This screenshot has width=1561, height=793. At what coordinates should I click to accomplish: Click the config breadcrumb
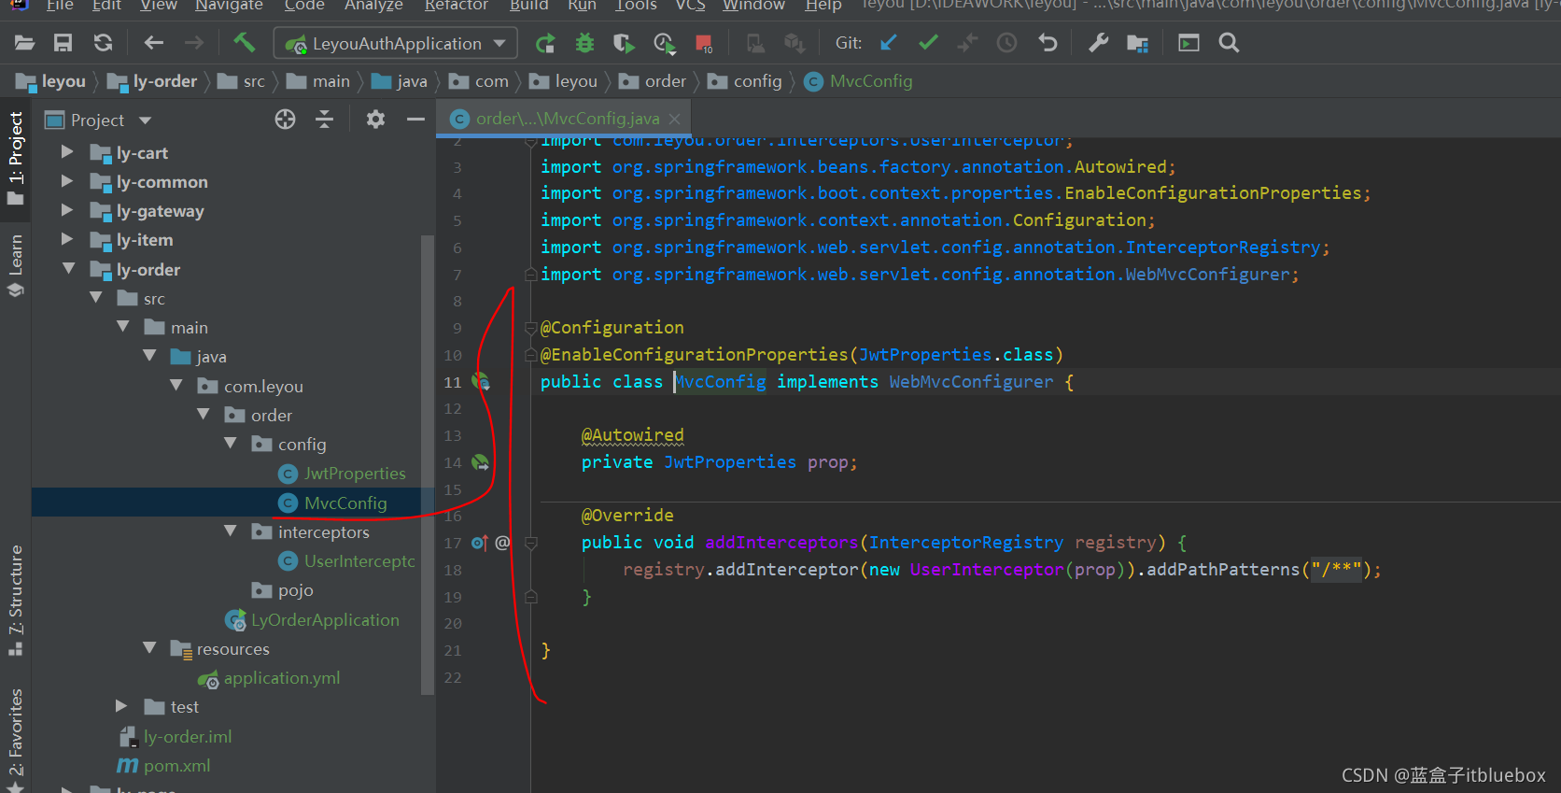(757, 81)
